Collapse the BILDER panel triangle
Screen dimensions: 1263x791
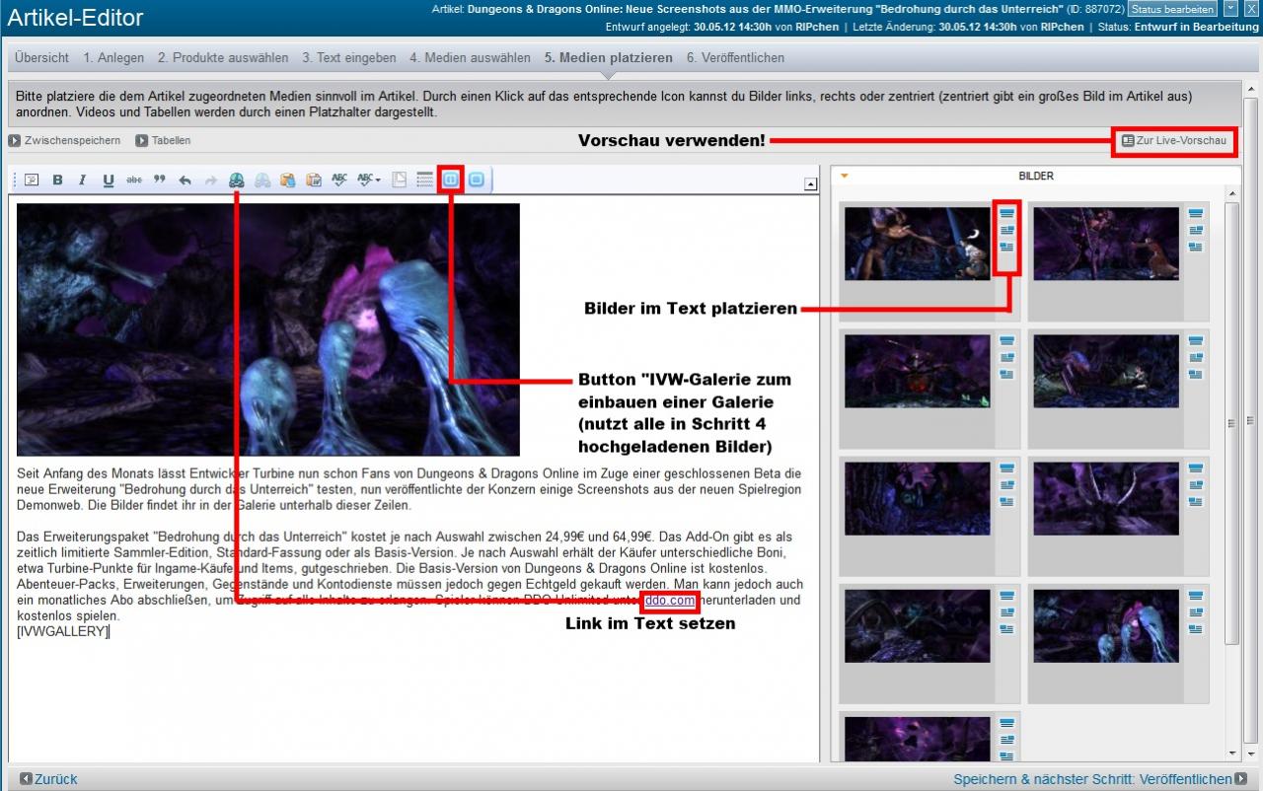[845, 177]
